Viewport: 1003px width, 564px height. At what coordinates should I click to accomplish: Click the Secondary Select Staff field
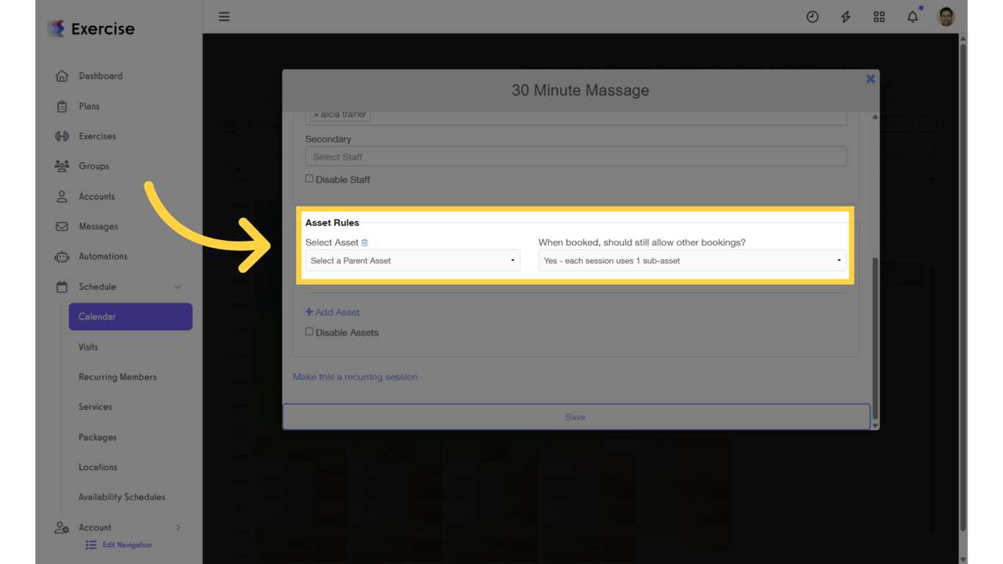click(576, 156)
